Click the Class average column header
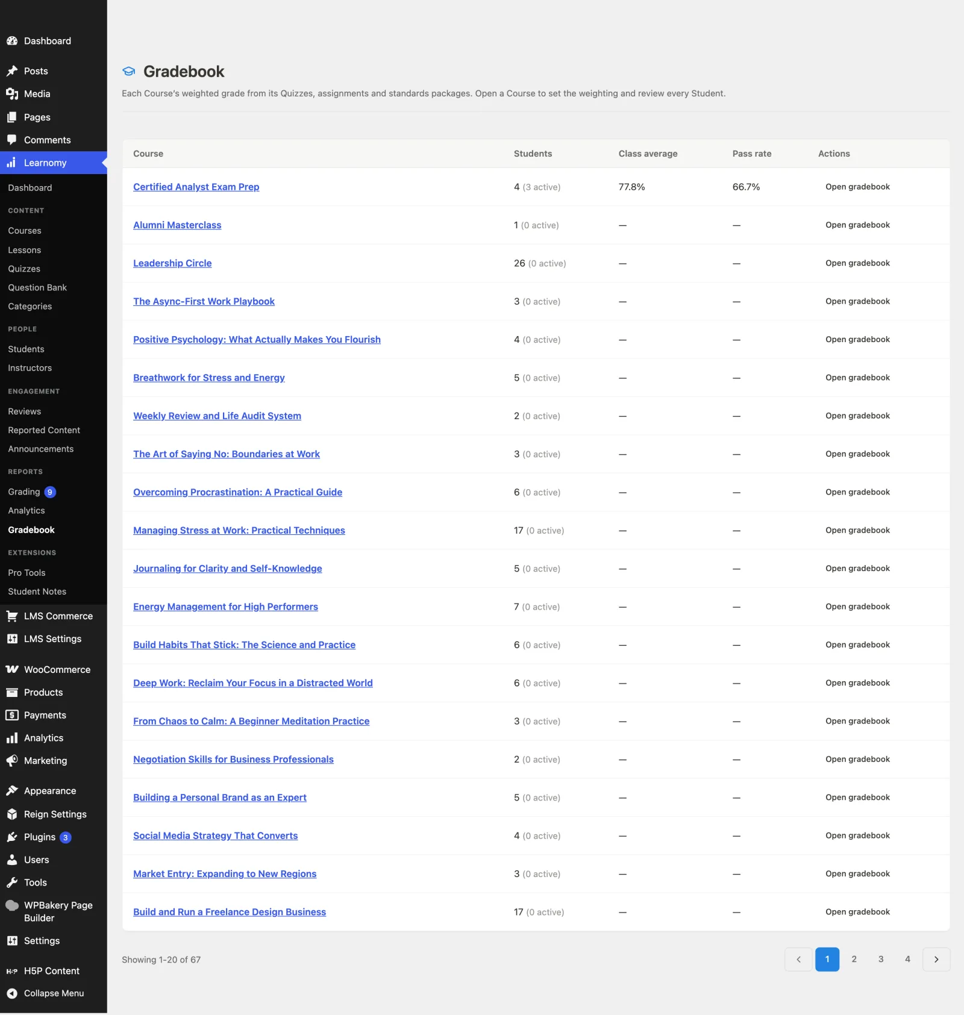 coord(648,154)
